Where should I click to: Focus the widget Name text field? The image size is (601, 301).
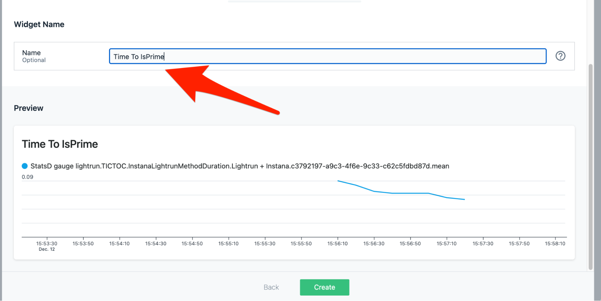[x=327, y=56]
